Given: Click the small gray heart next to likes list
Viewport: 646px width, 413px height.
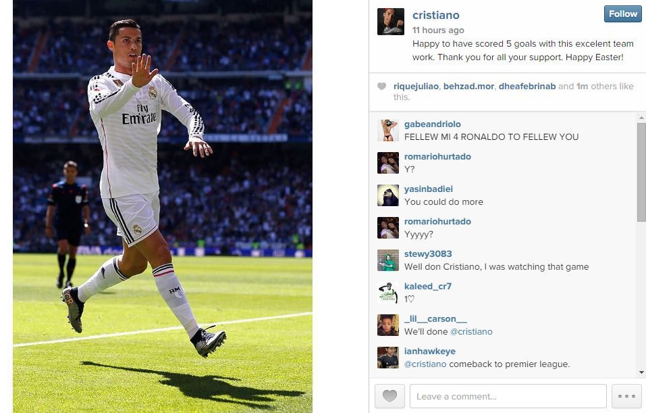Looking at the screenshot, I should [382, 87].
